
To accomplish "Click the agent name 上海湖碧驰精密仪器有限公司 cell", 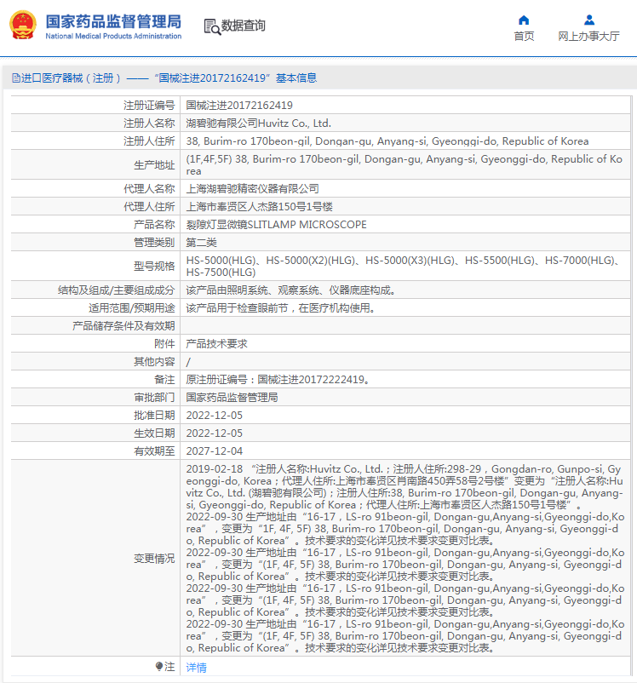I will coord(252,188).
